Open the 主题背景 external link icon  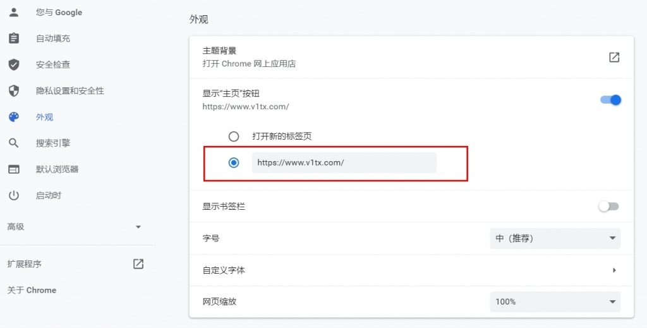tap(614, 58)
